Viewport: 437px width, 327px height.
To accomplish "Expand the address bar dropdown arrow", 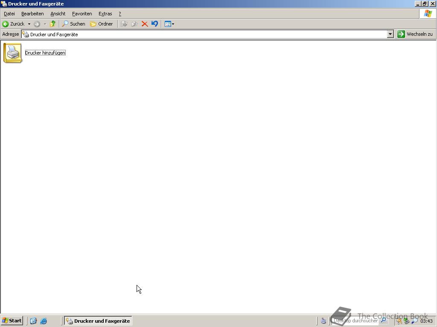I will 390,34.
